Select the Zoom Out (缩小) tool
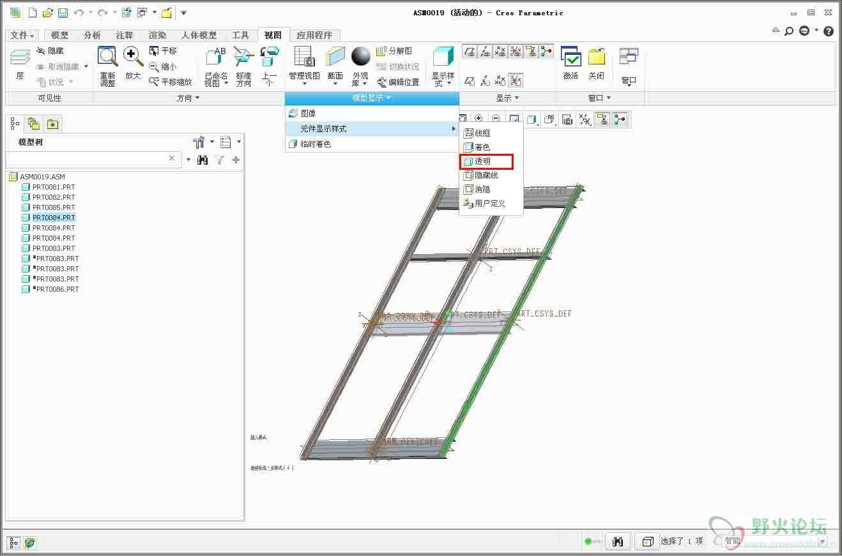Viewport: 842px width, 556px height. coord(163,66)
